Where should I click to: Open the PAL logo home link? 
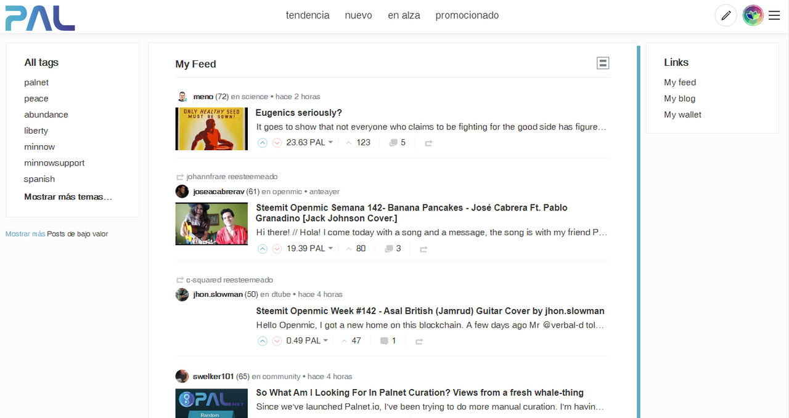[40, 18]
